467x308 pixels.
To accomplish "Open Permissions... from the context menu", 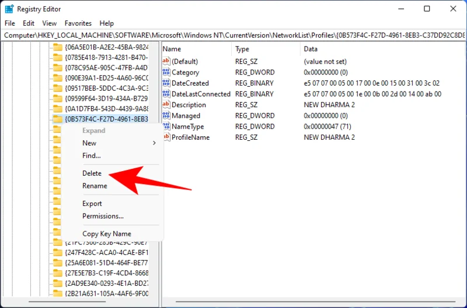I will click(103, 217).
